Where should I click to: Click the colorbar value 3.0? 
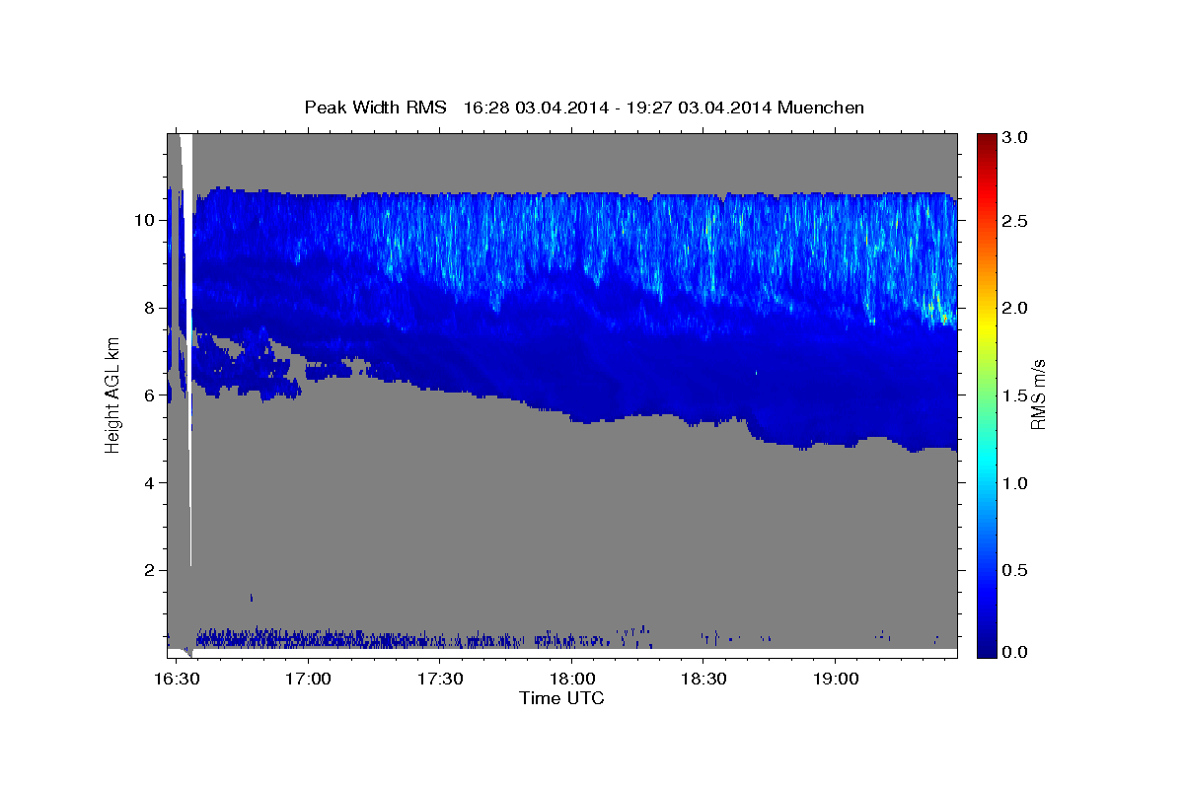pos(1016,138)
